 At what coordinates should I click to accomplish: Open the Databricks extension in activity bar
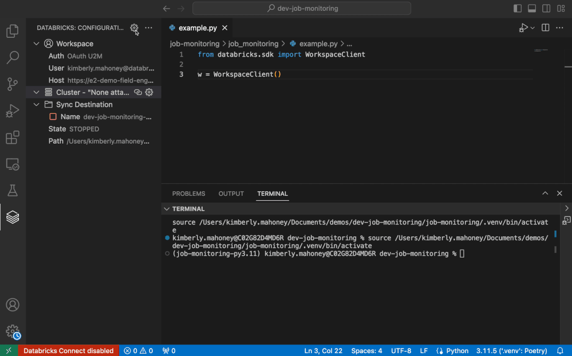[x=13, y=217]
